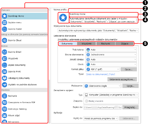Screen dimensions: 148x124
Task: Click the profile name field ScanSnap Home
Action: 104,14
